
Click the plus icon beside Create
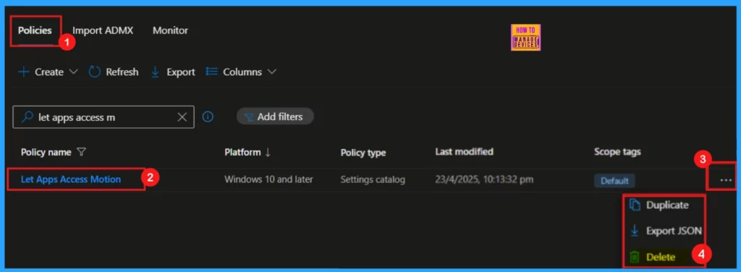[x=23, y=72]
